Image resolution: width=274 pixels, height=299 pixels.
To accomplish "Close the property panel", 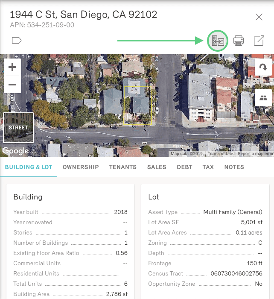I will (x=259, y=17).
